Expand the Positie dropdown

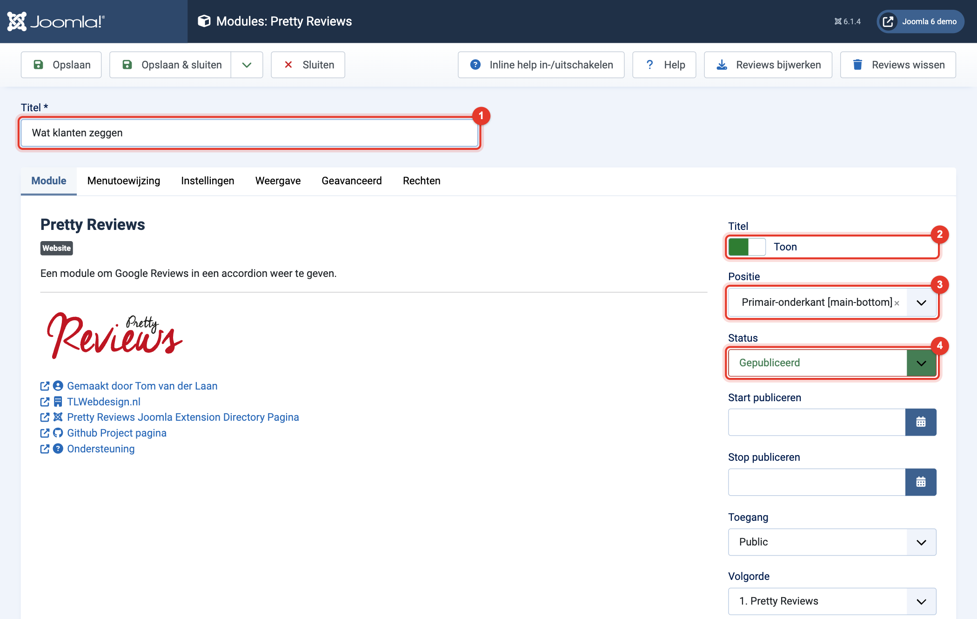[x=922, y=303]
